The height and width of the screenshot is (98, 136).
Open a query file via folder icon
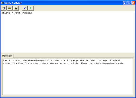(10, 8)
